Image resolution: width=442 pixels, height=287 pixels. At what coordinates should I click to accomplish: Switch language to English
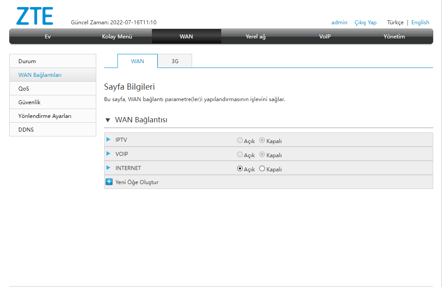pyautogui.click(x=420, y=23)
